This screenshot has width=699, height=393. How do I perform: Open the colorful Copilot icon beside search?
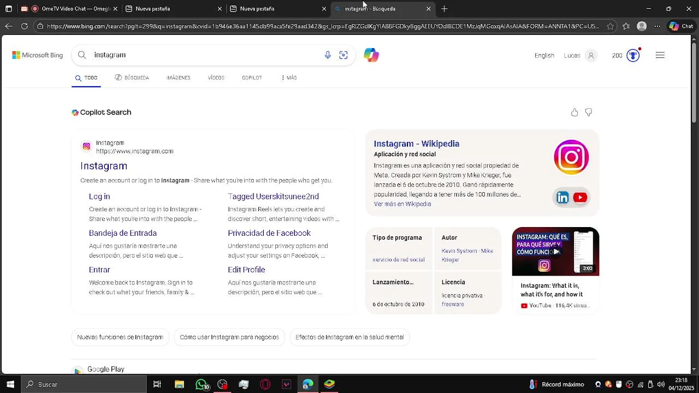(x=371, y=55)
